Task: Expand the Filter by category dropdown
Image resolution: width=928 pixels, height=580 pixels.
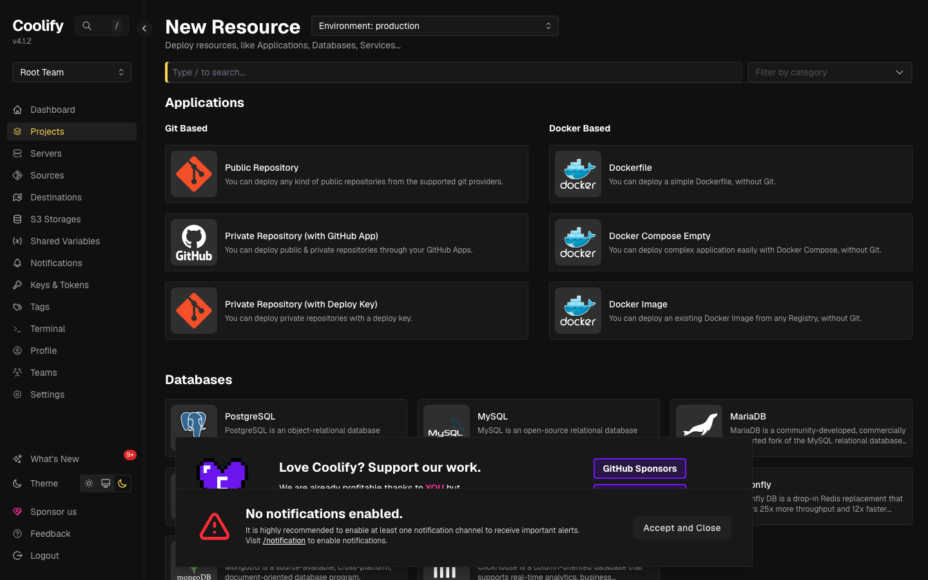Action: click(x=829, y=72)
